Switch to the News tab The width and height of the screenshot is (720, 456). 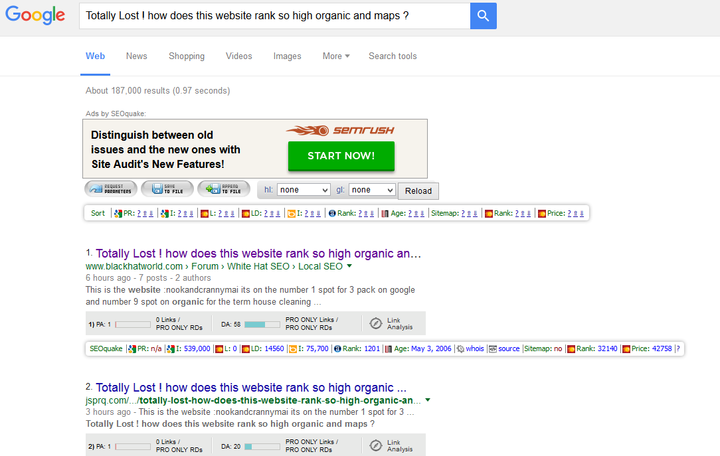pyautogui.click(x=136, y=56)
